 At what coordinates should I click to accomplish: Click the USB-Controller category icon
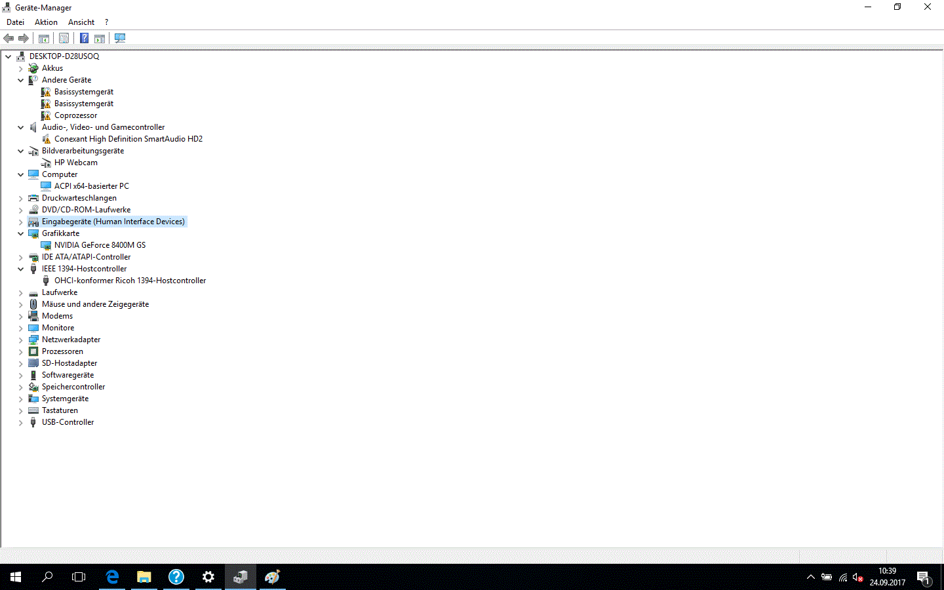coord(33,422)
